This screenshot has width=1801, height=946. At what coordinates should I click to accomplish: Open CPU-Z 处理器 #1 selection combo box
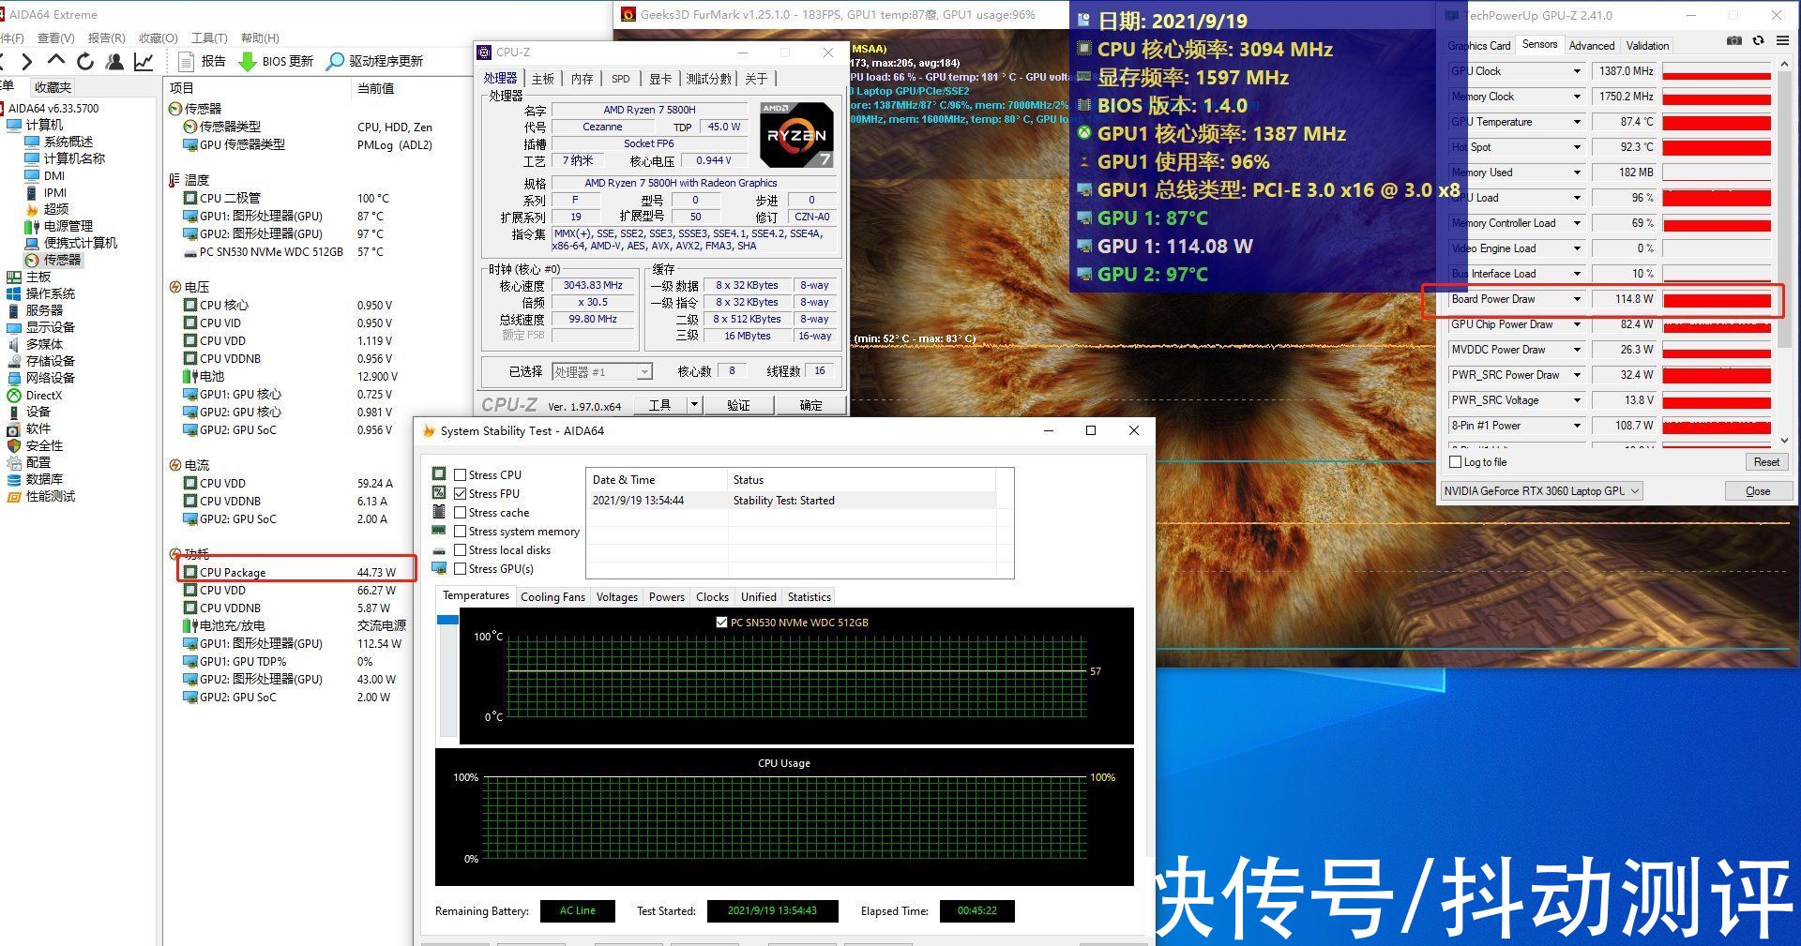[601, 372]
